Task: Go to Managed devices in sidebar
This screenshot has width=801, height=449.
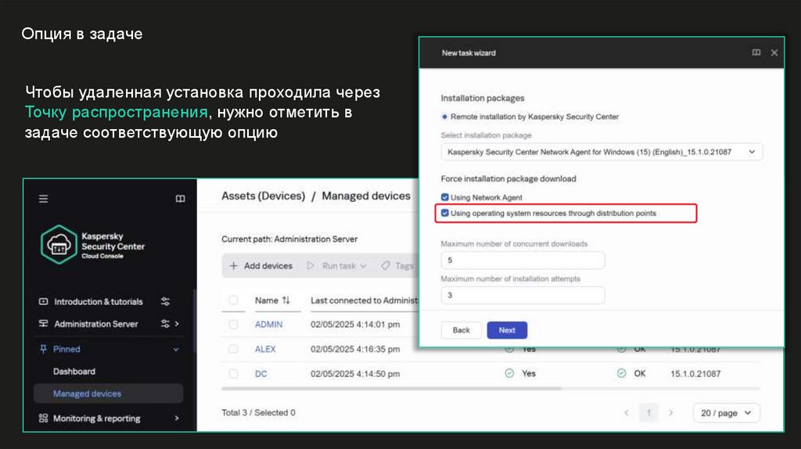Action: coord(108,393)
